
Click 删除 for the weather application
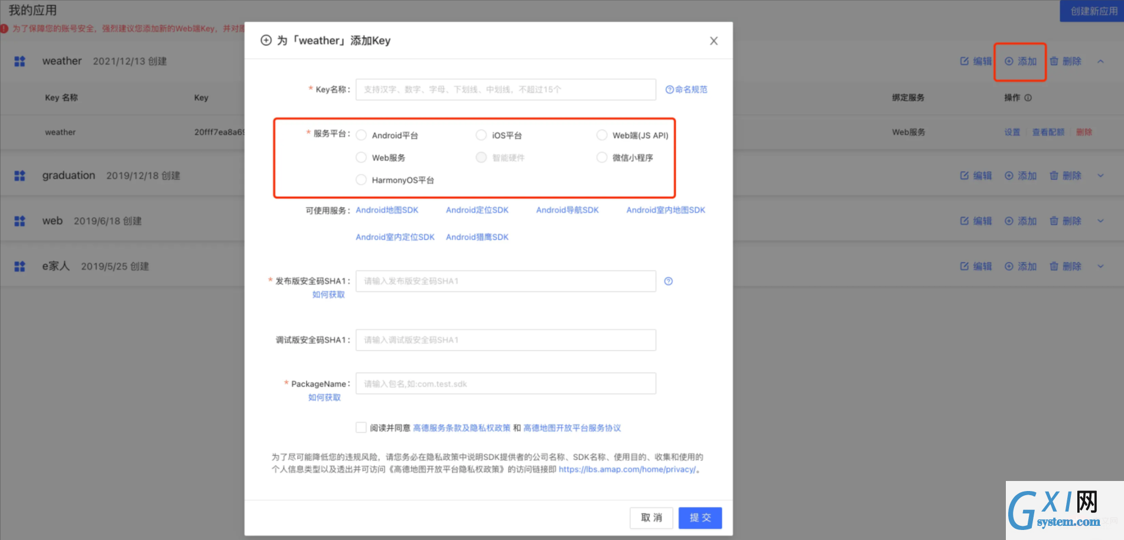point(1066,61)
